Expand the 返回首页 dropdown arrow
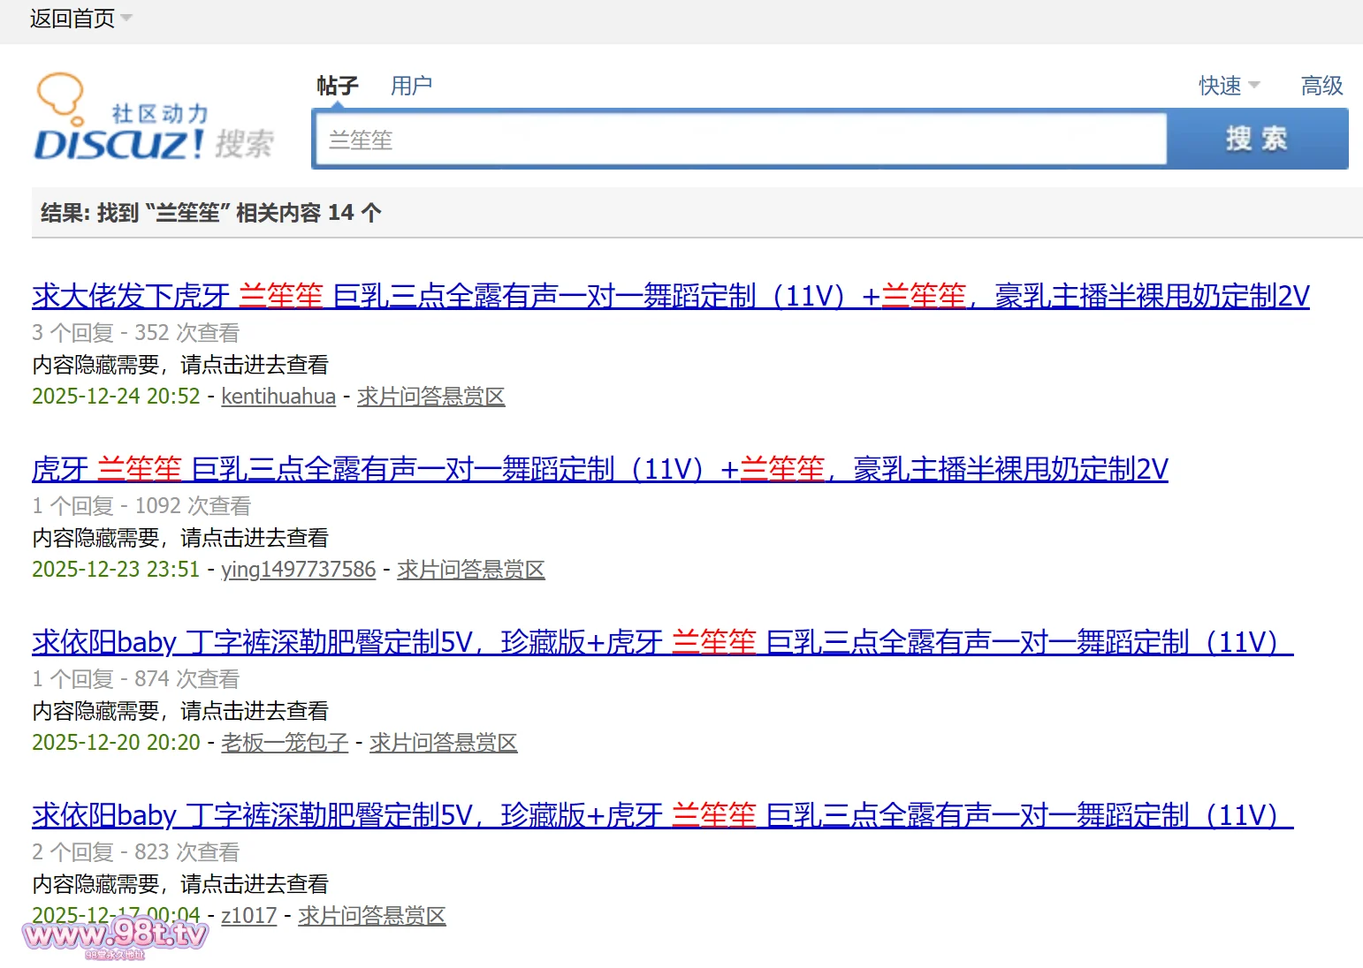This screenshot has width=1363, height=968. click(x=126, y=19)
